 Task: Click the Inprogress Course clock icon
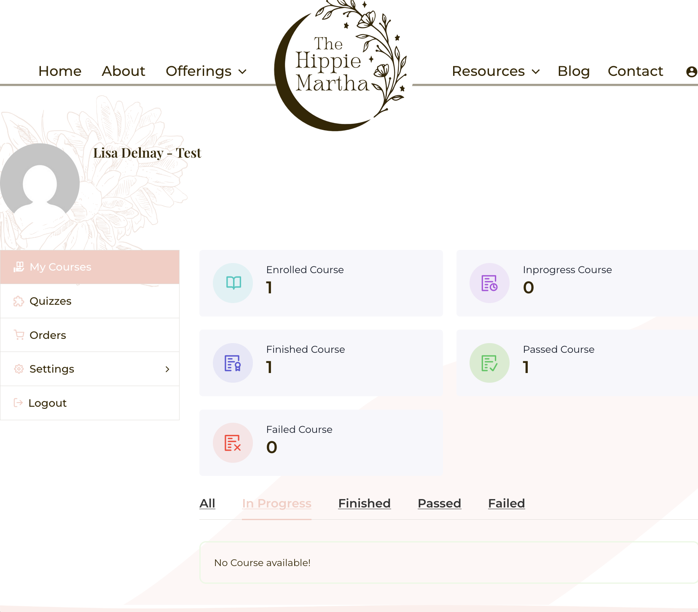[x=489, y=283]
